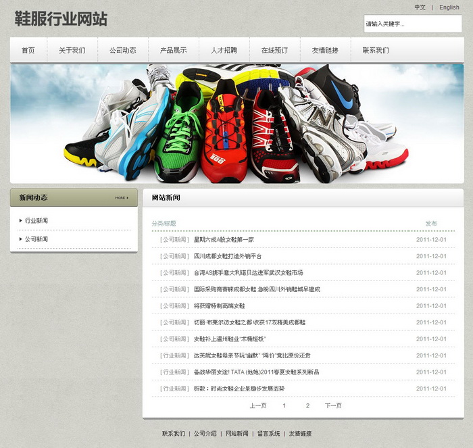This screenshot has width=473, height=448.
Task: Click the 分类/标题 column header
Action: click(164, 224)
